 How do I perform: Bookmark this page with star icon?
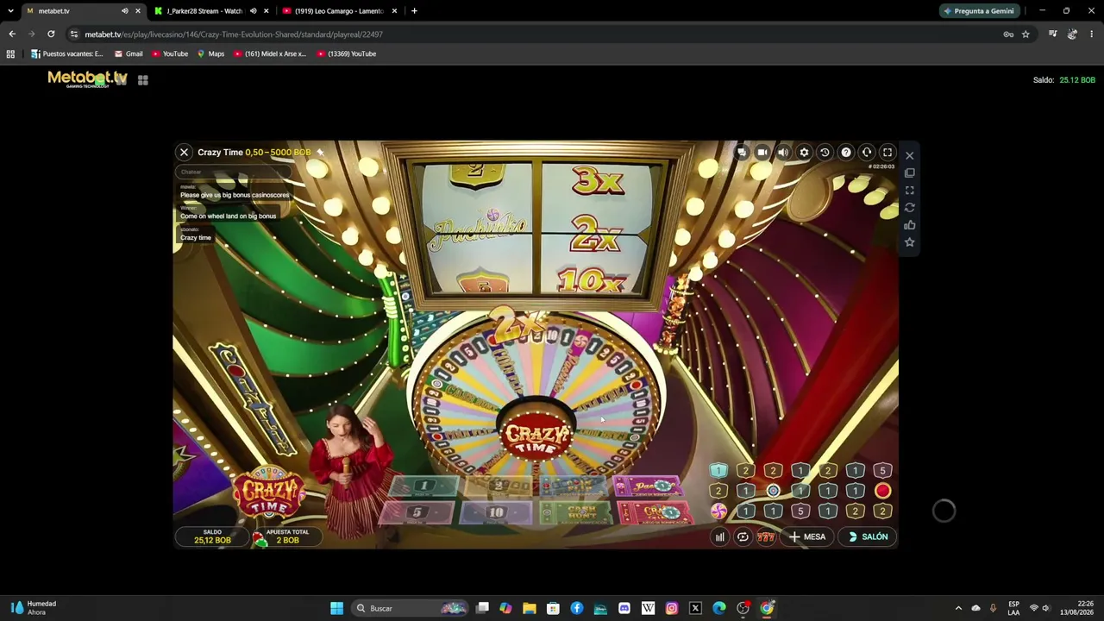tap(1026, 34)
